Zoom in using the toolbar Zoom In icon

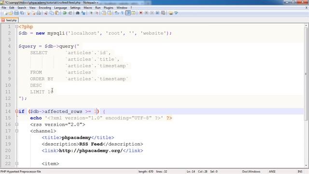tap(91, 13)
